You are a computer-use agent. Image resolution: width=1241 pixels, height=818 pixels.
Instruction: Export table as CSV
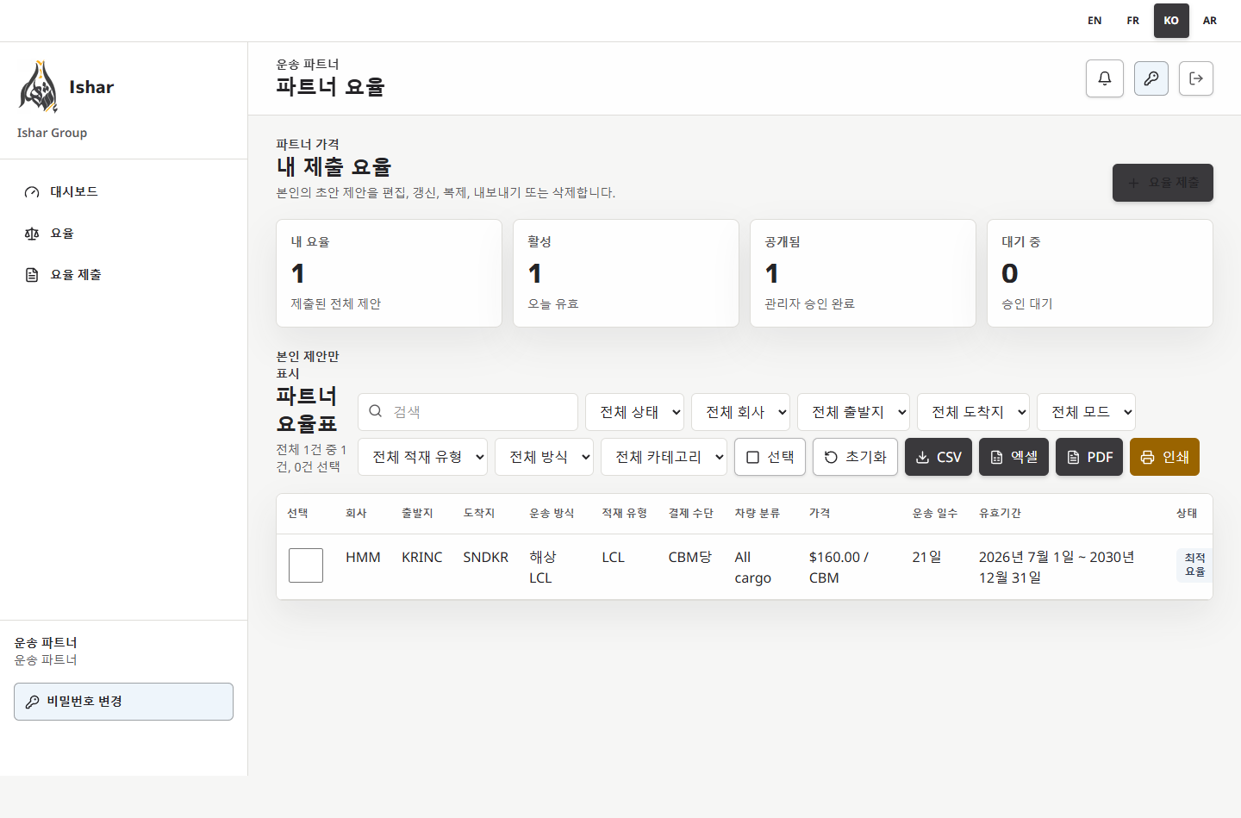tap(939, 457)
